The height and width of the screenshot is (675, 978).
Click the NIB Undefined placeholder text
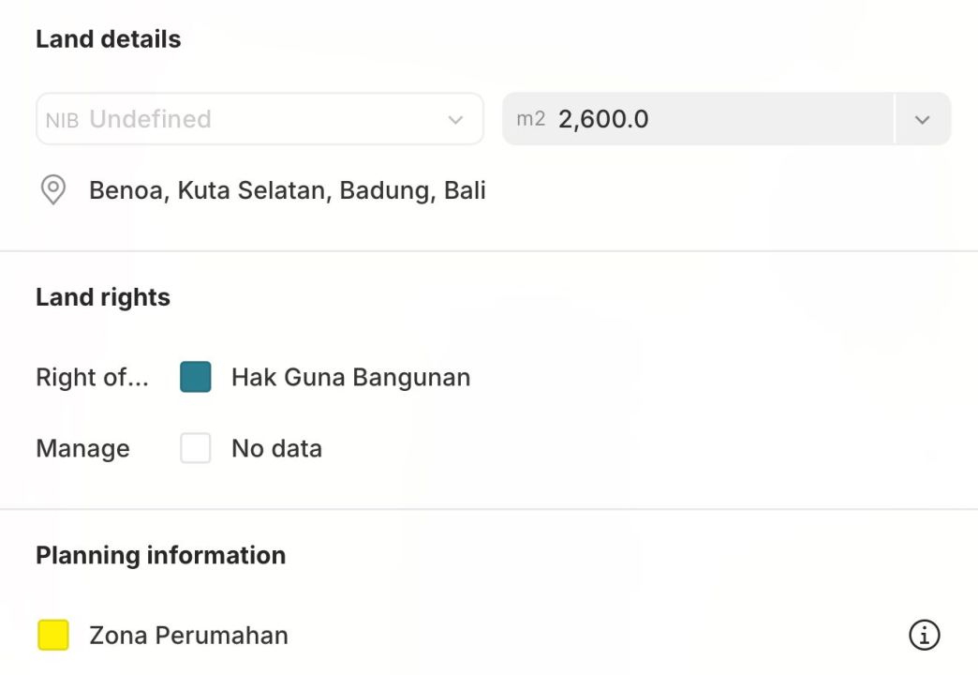pyautogui.click(x=150, y=119)
